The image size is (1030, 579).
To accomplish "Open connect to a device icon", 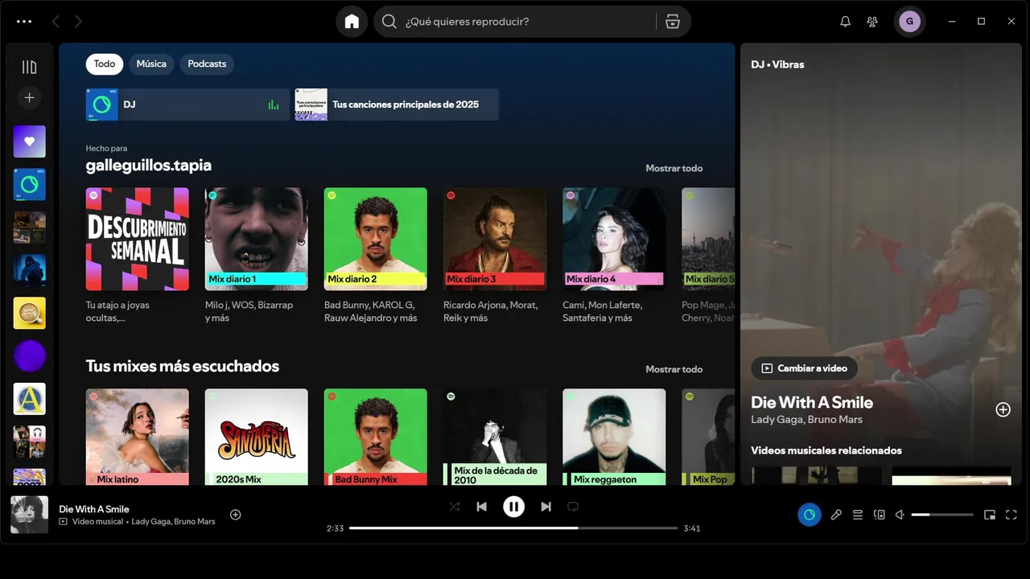I will click(880, 515).
